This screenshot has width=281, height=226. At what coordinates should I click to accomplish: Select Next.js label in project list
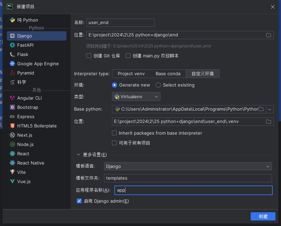tap(25, 135)
